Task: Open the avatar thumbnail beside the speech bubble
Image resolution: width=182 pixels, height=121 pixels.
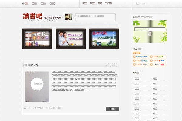Action: (x=68, y=17)
